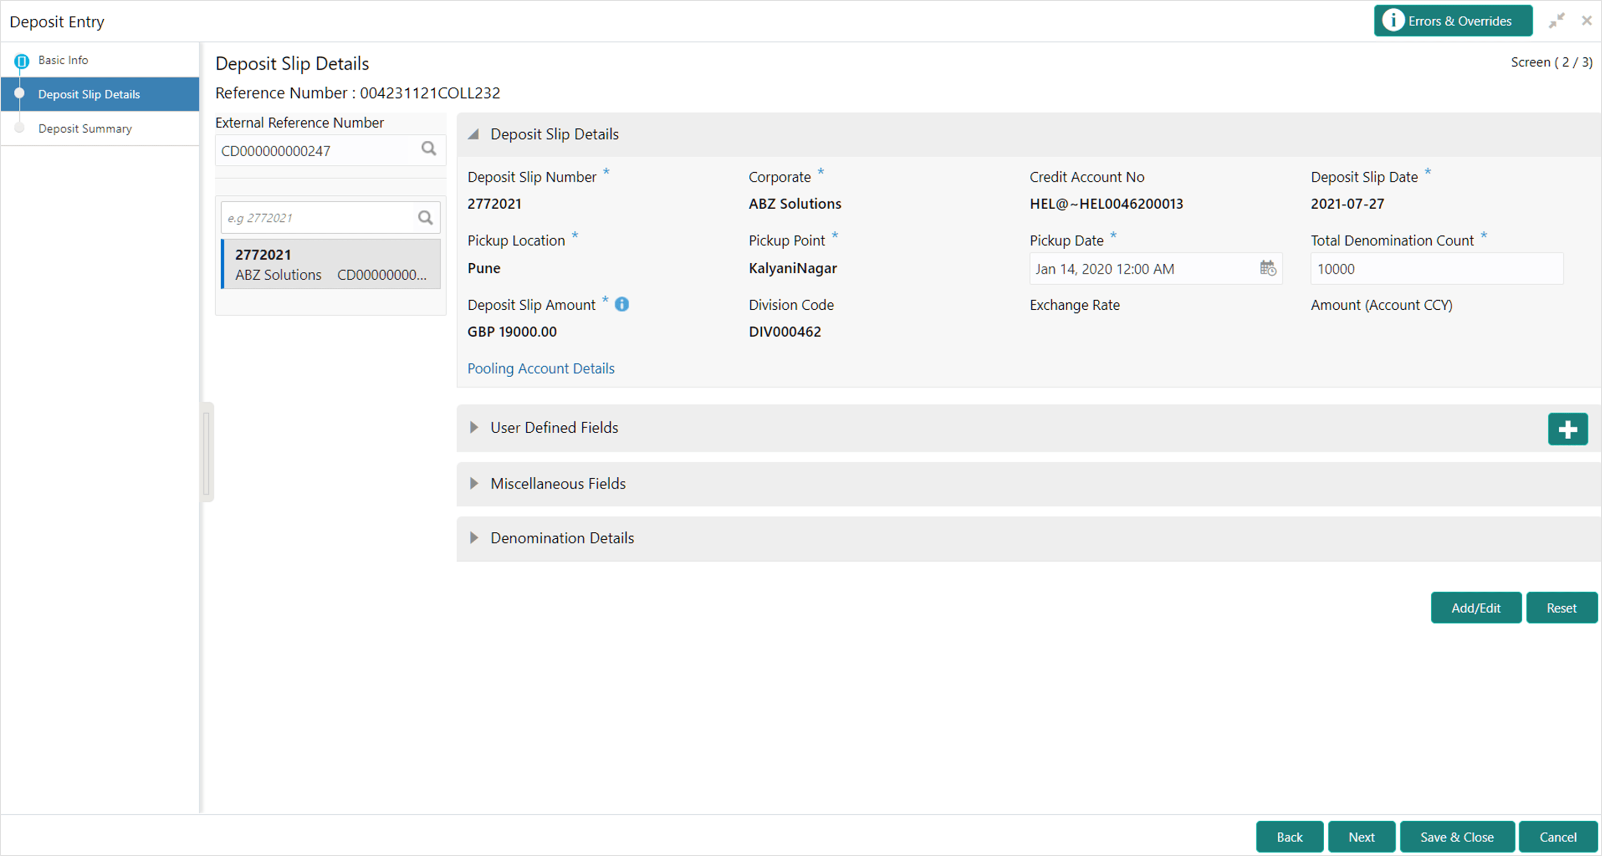
Task: Open the Deposit Summary step
Action: point(85,128)
